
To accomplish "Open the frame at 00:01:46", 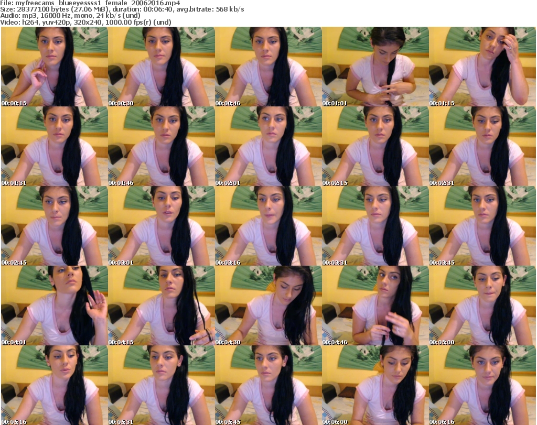I will pos(162,146).
